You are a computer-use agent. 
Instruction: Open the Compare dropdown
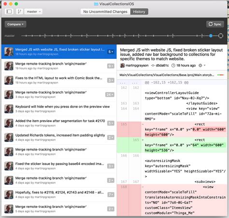click(x=15, y=24)
